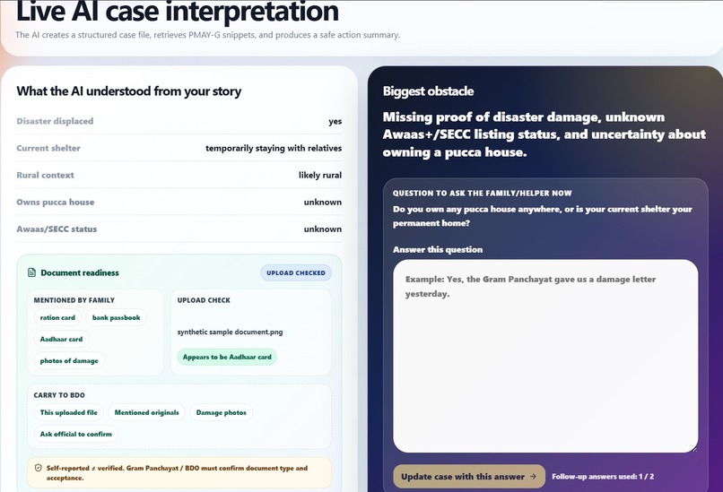Click QUESTION TO ASK THE FAMILY/HELPER NOW label
The height and width of the screenshot is (492, 723).
[483, 193]
